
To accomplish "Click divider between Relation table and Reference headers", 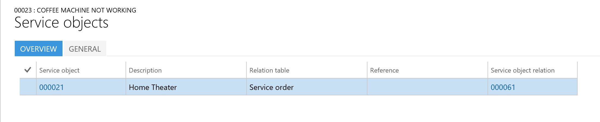I will tap(367, 70).
